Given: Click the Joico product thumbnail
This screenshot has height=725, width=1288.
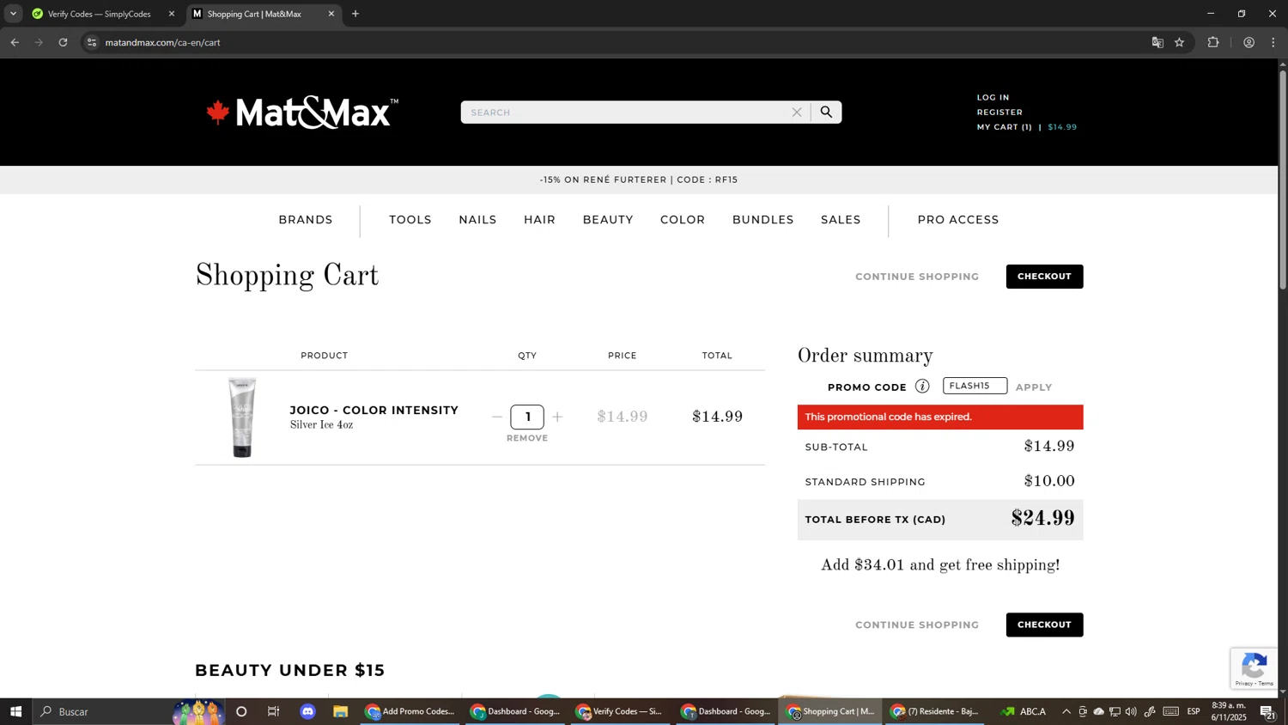Looking at the screenshot, I should pyautogui.click(x=242, y=417).
